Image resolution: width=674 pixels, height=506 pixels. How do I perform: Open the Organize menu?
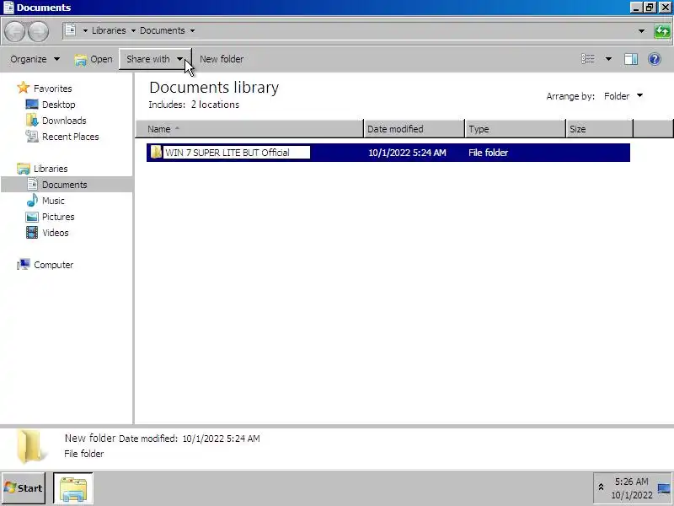pos(35,59)
